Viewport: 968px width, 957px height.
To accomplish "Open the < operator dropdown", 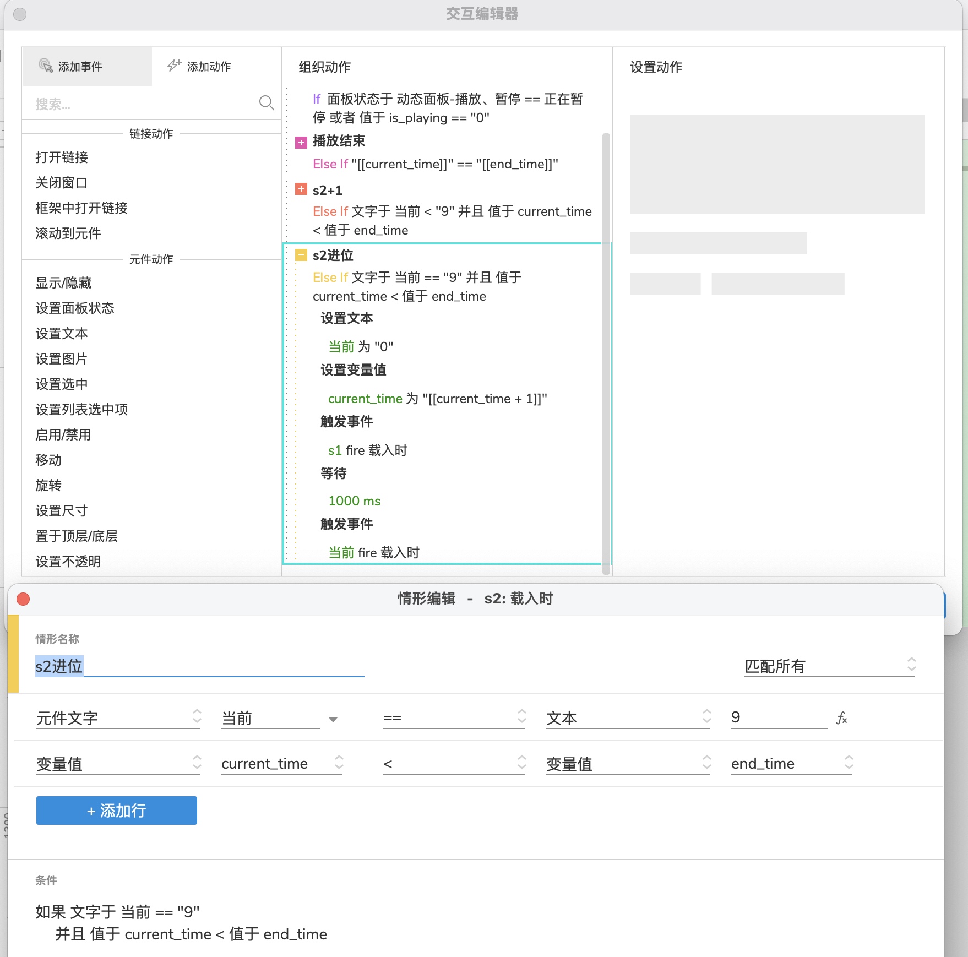I will [x=455, y=764].
